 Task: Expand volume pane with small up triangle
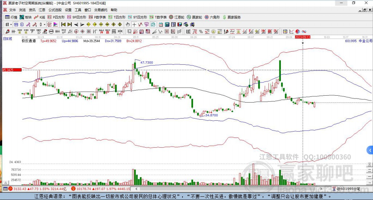pos(6,183)
